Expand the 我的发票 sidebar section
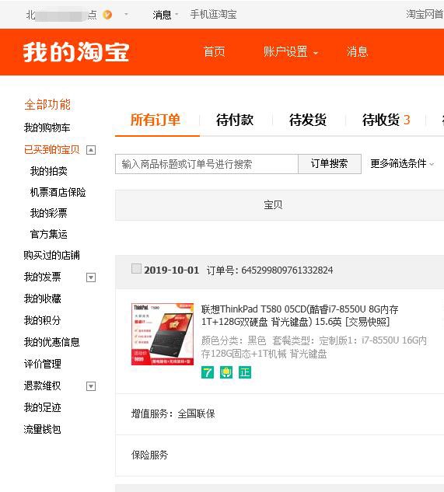Viewport: 444px width, 492px height. click(91, 277)
